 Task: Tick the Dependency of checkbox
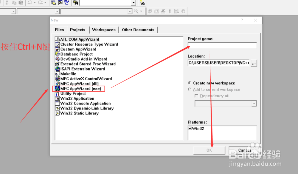point(196,96)
